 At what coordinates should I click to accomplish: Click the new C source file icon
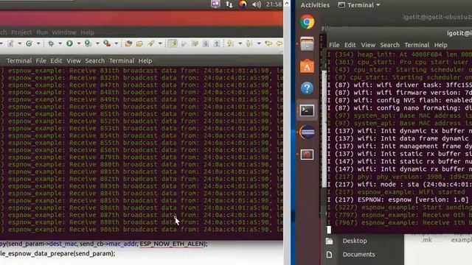point(10,43)
